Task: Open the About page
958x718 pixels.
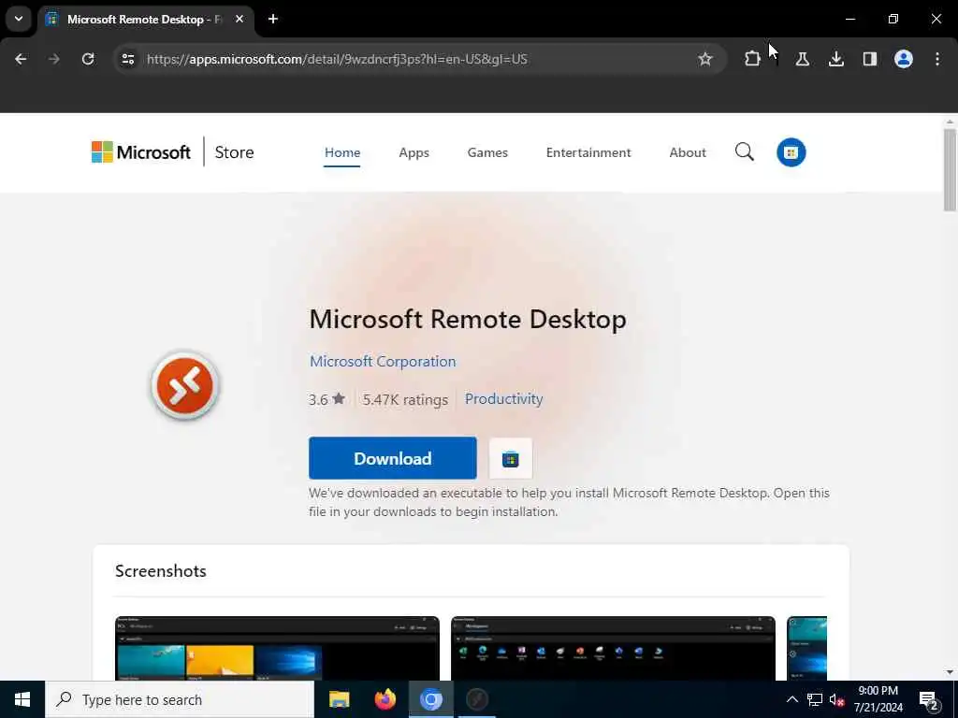Action: [688, 152]
